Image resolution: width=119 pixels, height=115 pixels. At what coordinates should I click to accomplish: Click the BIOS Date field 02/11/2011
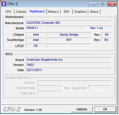(69, 70)
